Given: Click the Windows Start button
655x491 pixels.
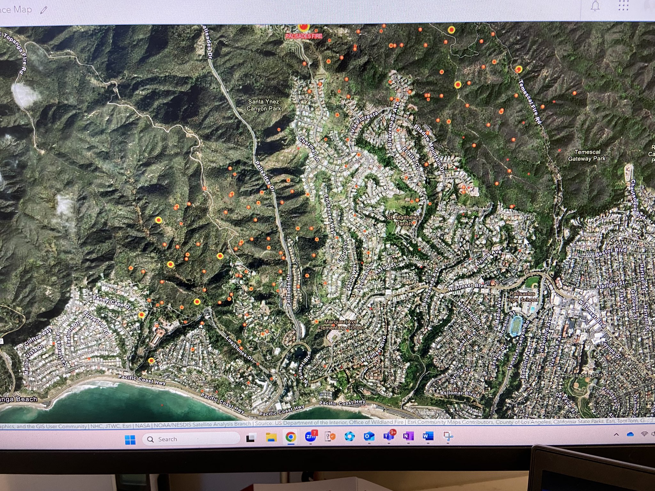Looking at the screenshot, I should [130, 440].
